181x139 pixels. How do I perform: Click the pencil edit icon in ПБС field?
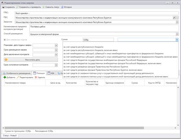click(174, 18)
